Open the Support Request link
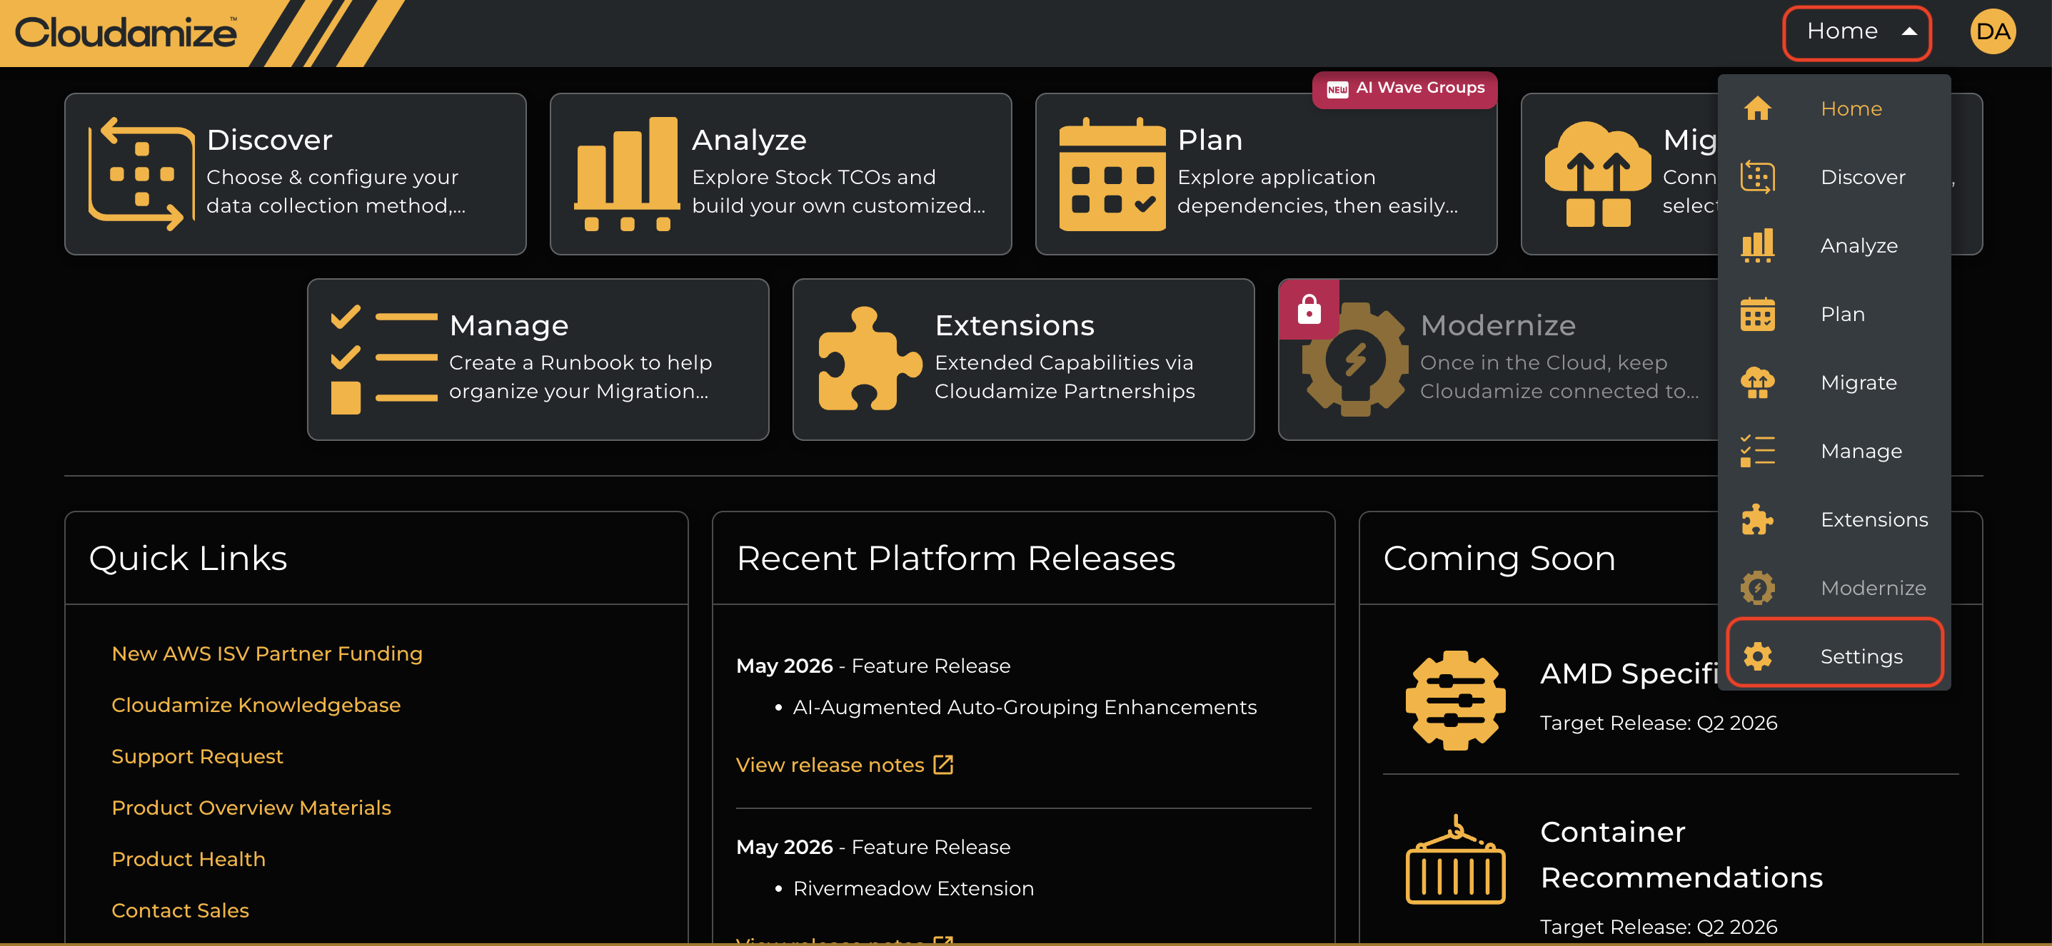 tap(197, 756)
